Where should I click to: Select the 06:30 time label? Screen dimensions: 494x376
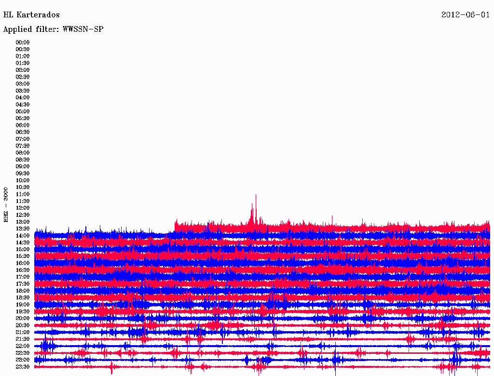point(23,132)
